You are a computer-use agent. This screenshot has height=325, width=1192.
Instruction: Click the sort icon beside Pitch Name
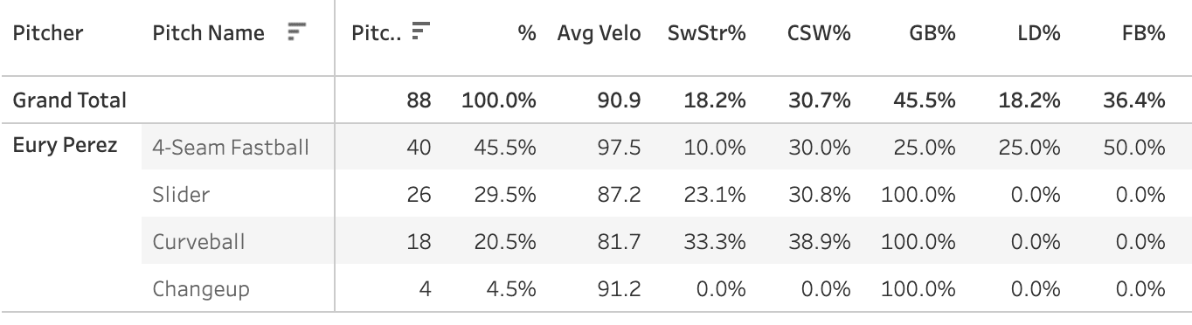pos(297,33)
